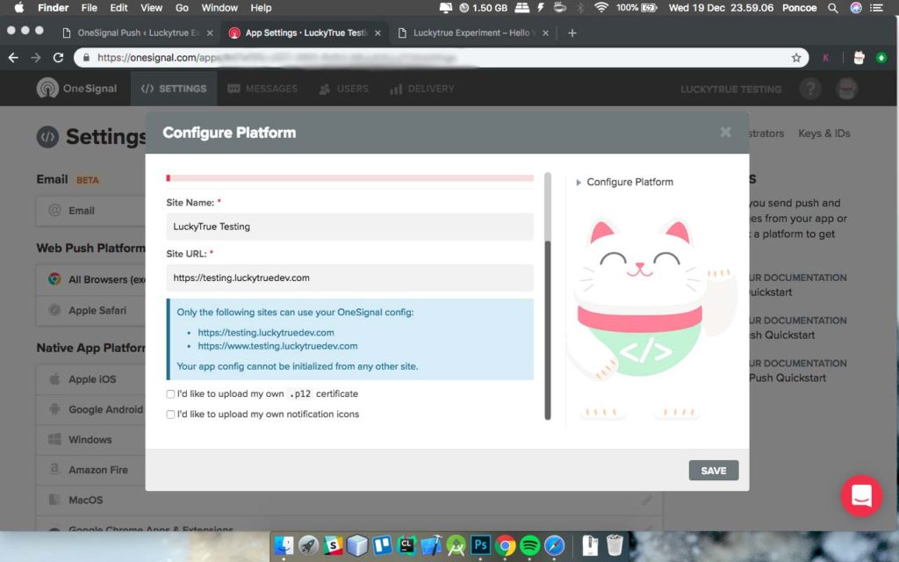
Task: Open Finder from the dock
Action: [x=284, y=545]
